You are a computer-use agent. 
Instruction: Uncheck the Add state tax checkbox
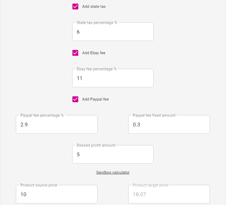click(75, 7)
